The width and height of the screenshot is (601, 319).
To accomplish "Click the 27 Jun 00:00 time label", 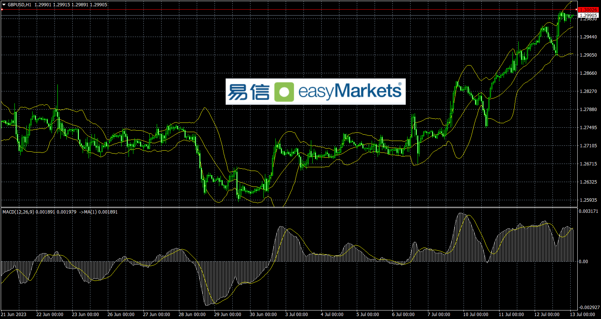I will coord(156,315).
